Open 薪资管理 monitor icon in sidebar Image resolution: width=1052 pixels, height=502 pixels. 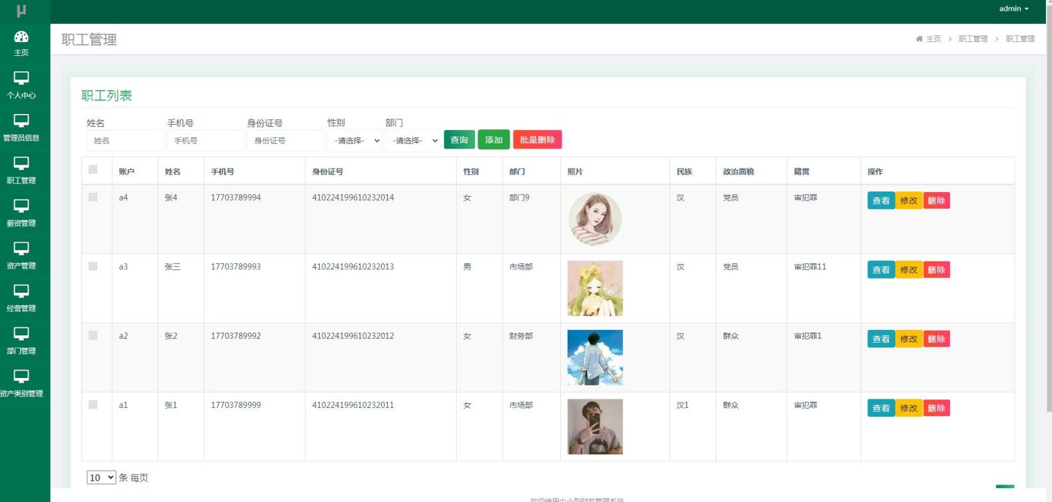(21, 206)
